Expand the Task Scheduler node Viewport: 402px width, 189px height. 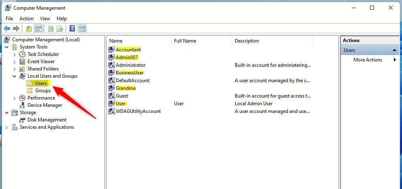coord(15,54)
